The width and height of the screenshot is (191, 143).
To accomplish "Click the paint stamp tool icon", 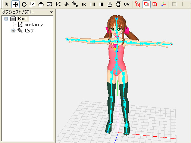I will point(110,4).
